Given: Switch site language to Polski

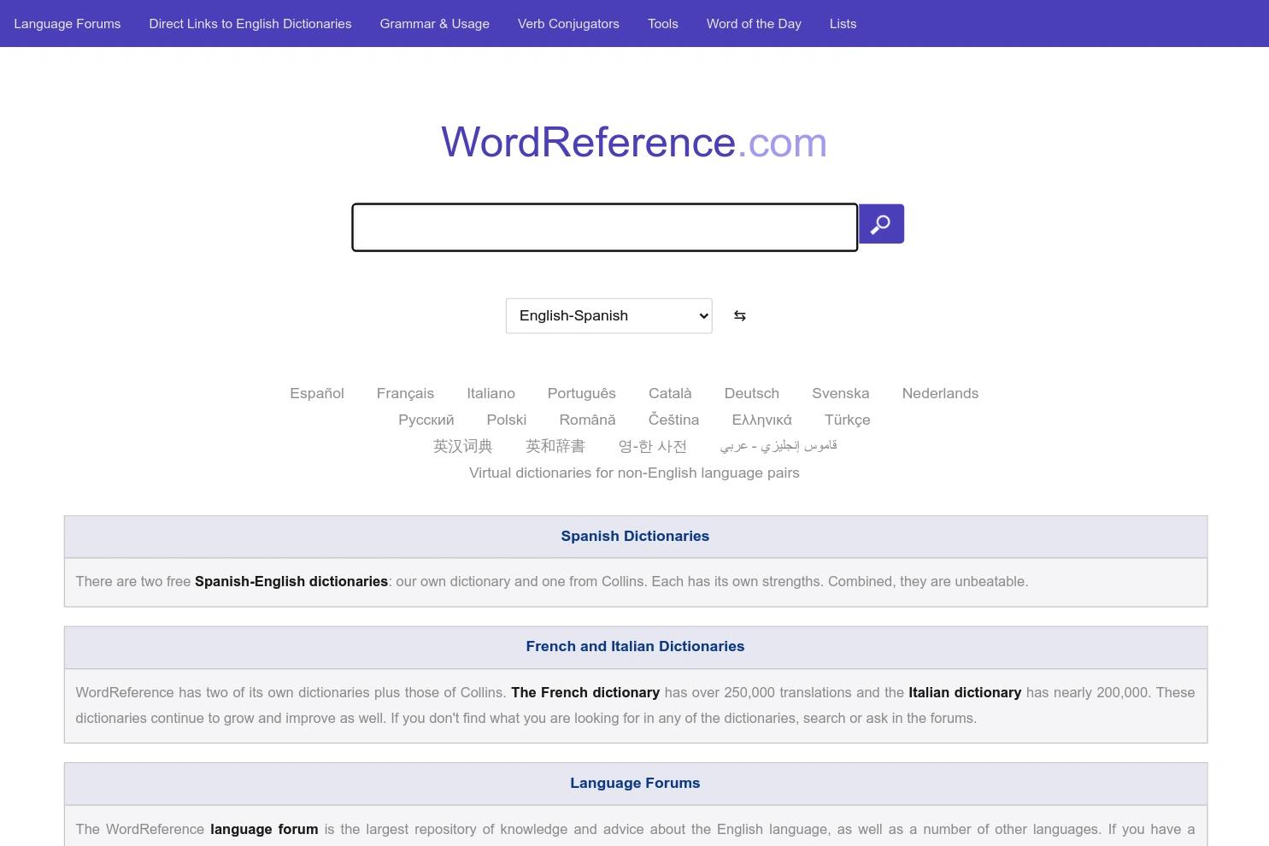Looking at the screenshot, I should 507,420.
